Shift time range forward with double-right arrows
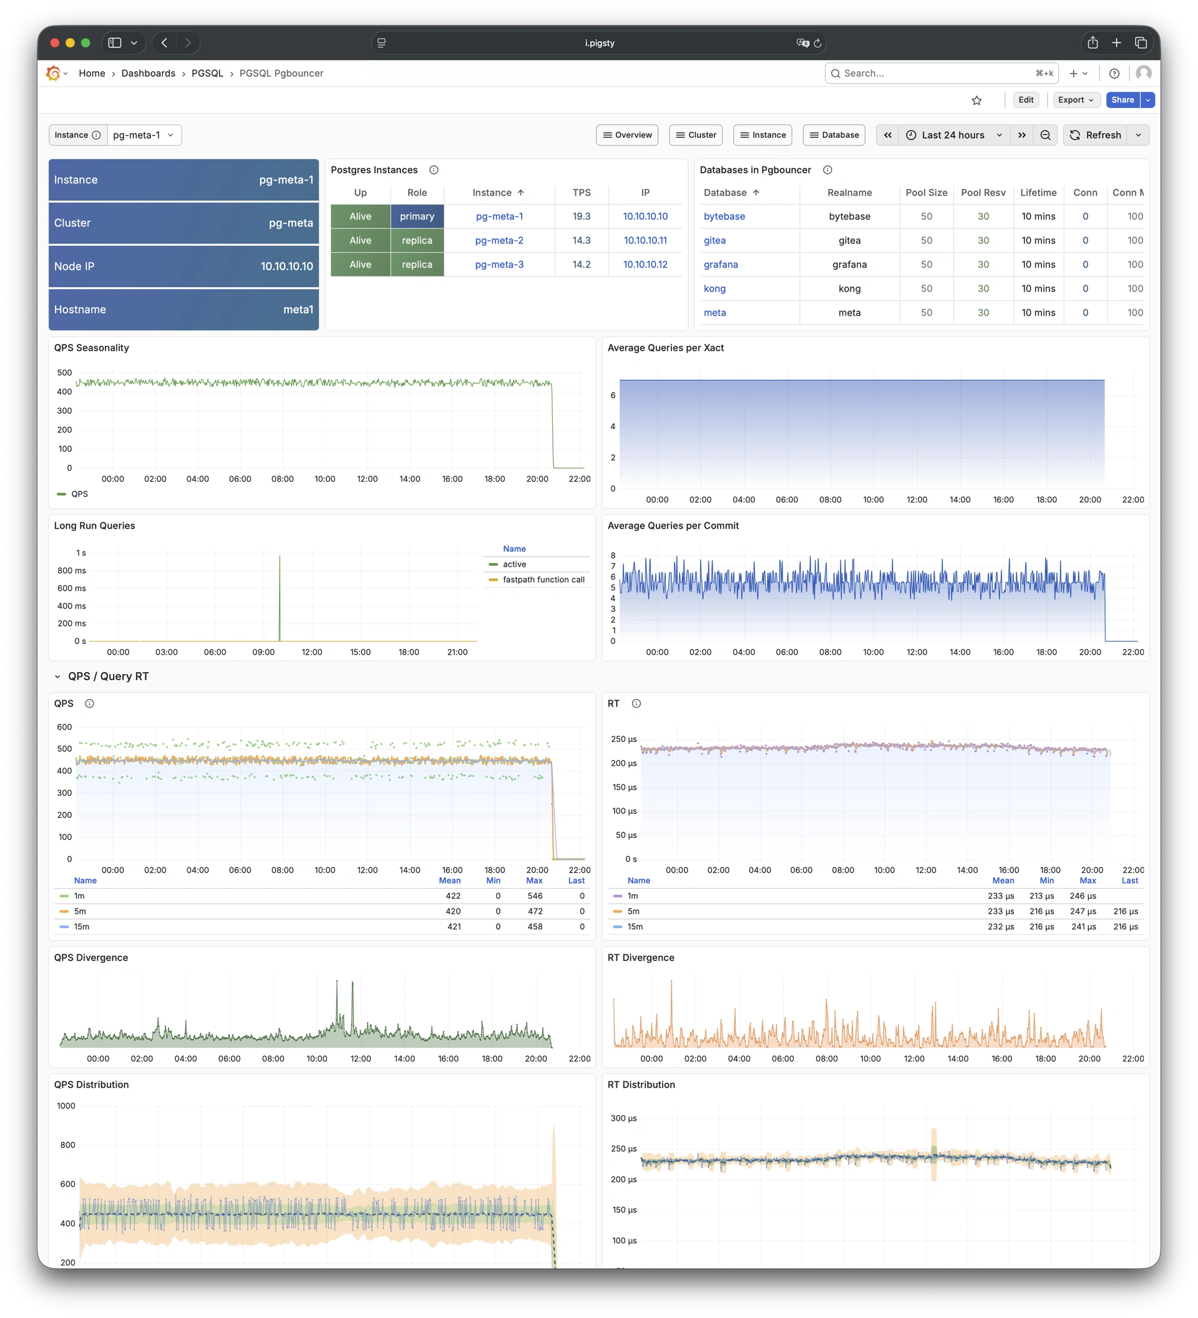Image resolution: width=1198 pixels, height=1318 pixels. [1021, 135]
